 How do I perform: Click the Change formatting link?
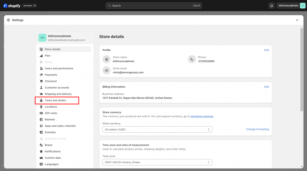tap(257, 129)
